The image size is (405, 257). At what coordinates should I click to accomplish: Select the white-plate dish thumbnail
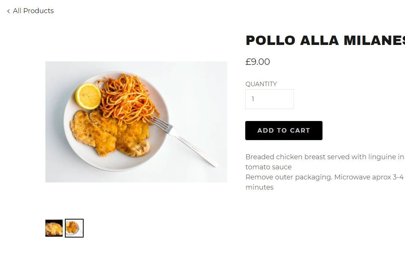(x=74, y=228)
